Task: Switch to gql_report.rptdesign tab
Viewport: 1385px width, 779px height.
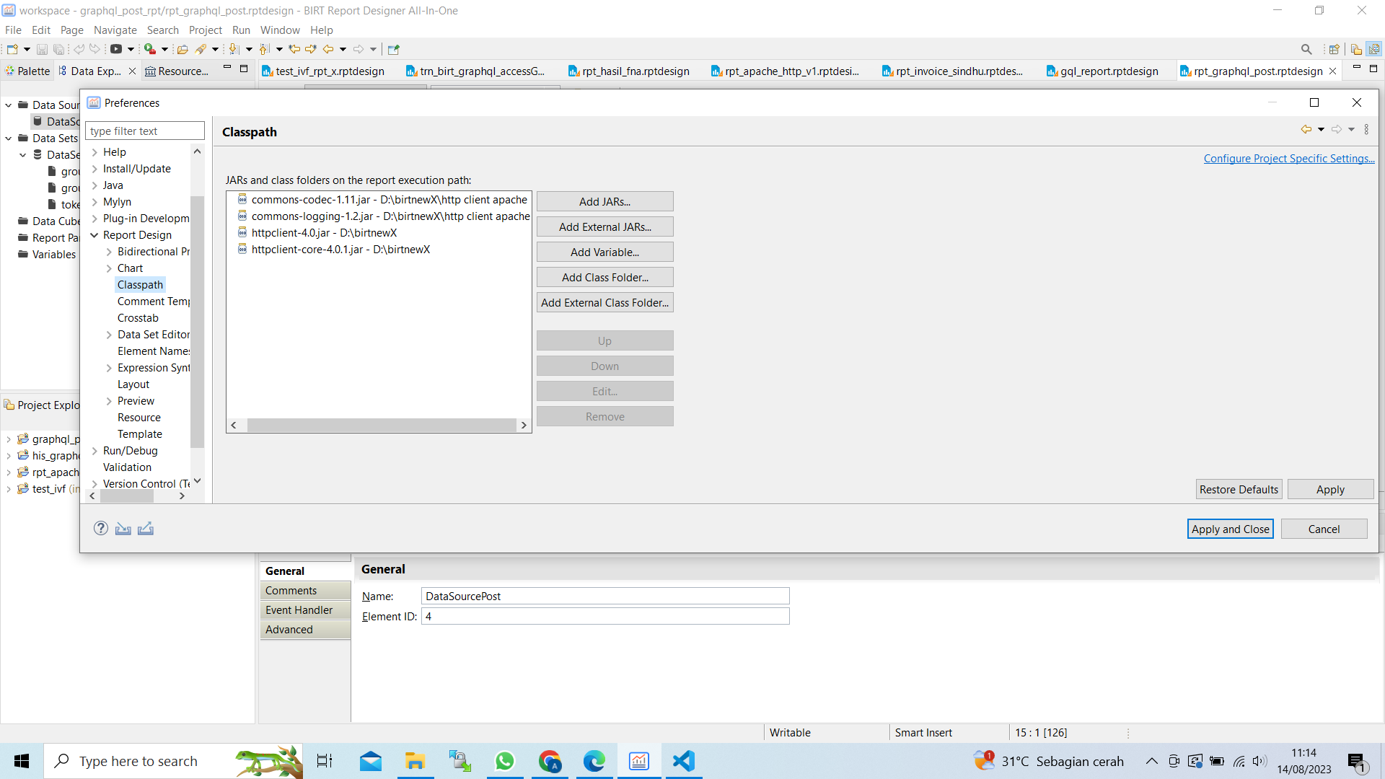Action: point(1102,71)
